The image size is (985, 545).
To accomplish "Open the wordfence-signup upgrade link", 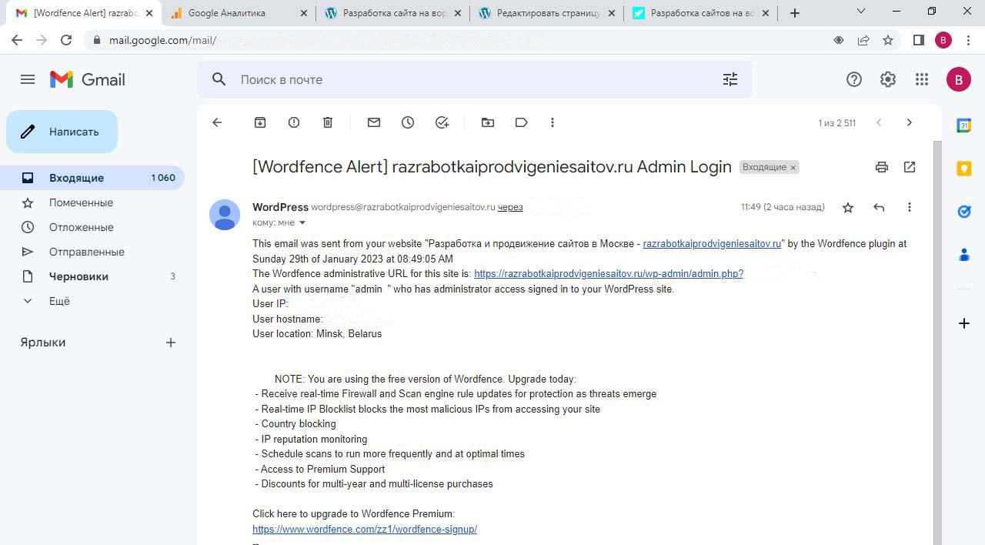I will point(365,529).
